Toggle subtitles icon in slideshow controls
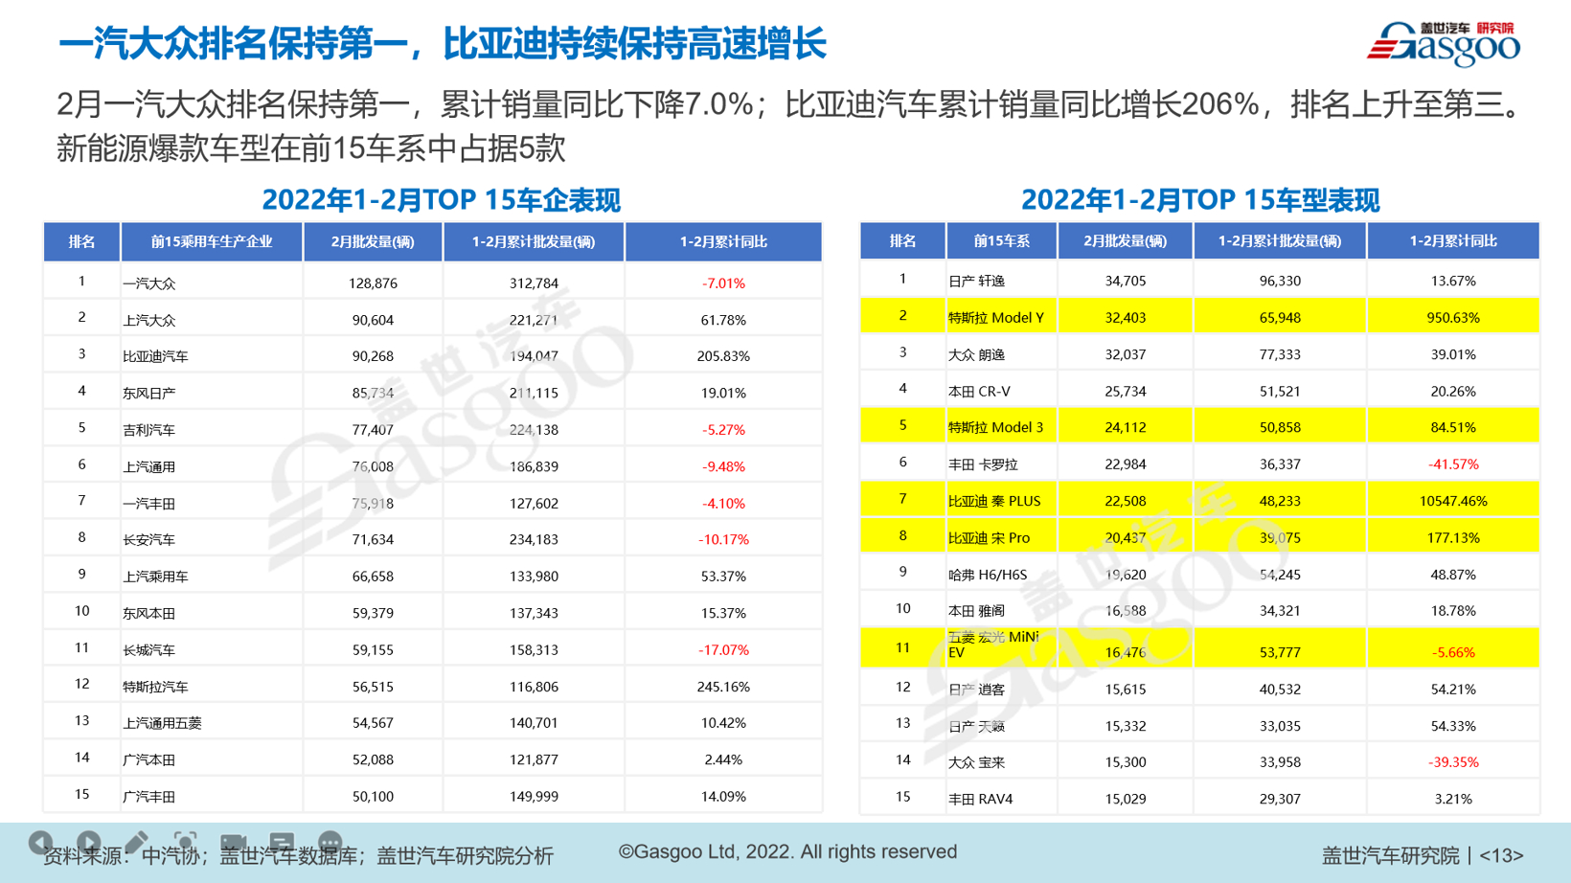Screen dimensions: 1571x883 (282, 843)
